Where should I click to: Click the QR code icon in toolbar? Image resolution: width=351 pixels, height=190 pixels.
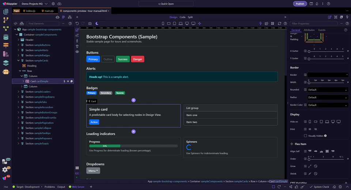(x=272, y=23)
